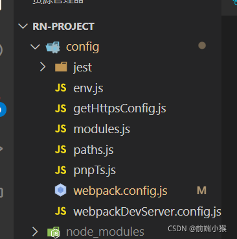Open the env.js file
This screenshot has width=237, height=239.
click(x=88, y=88)
